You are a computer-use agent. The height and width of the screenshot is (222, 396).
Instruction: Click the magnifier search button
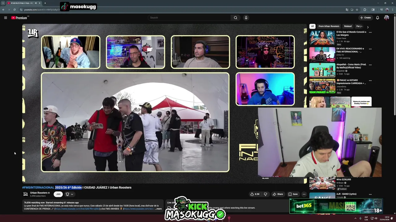pyautogui.click(x=235, y=18)
